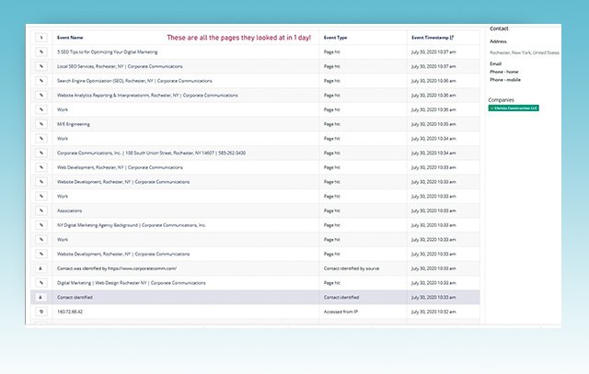Click history icon beside 160.72.68.42 row
The width and height of the screenshot is (589, 374).
[41, 312]
